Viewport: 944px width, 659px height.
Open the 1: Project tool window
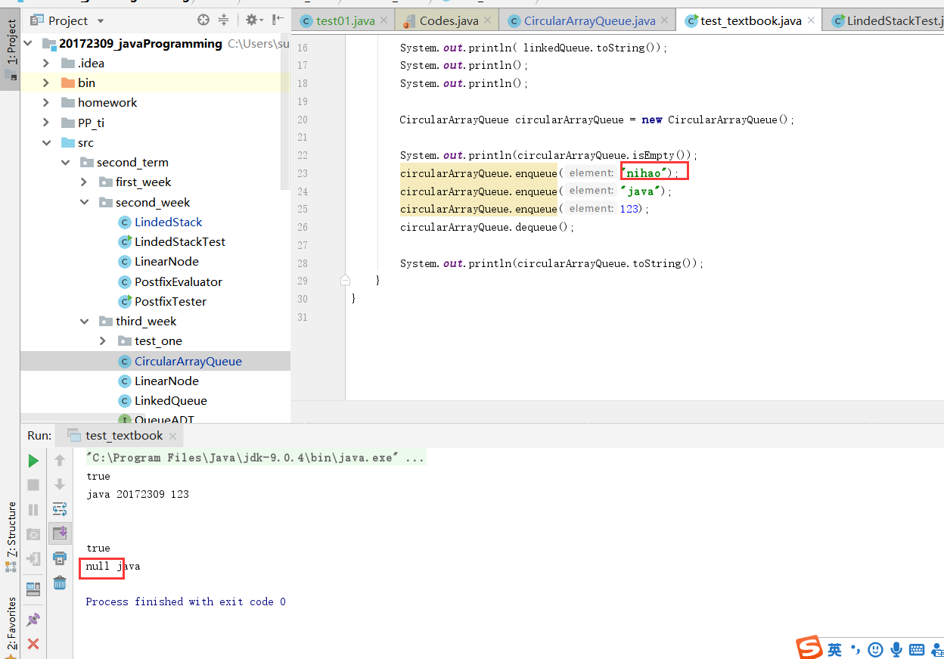(x=11, y=48)
